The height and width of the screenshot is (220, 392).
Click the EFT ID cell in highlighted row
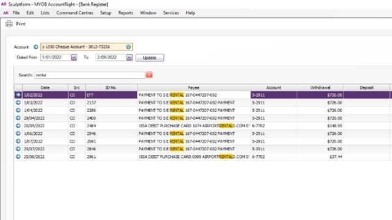[111, 95]
